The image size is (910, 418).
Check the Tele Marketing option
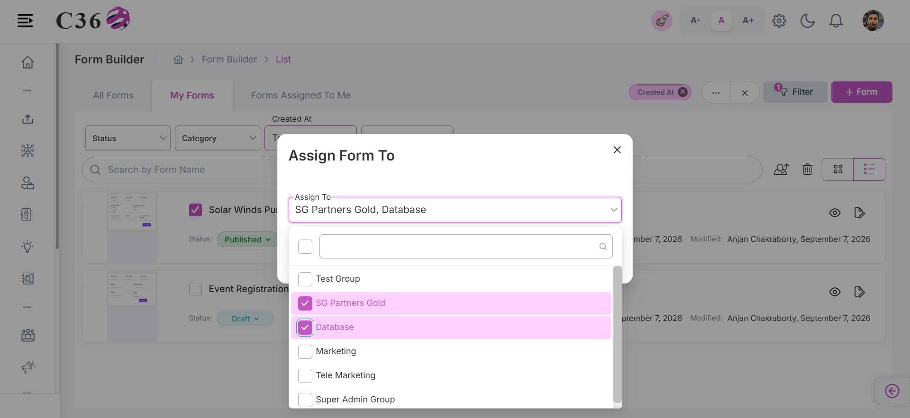coord(305,375)
